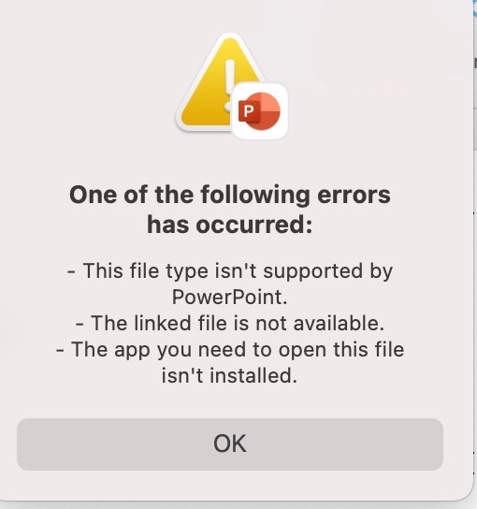Click the word 'PowerPoint.' in the message body
477x509 pixels.
230,297
